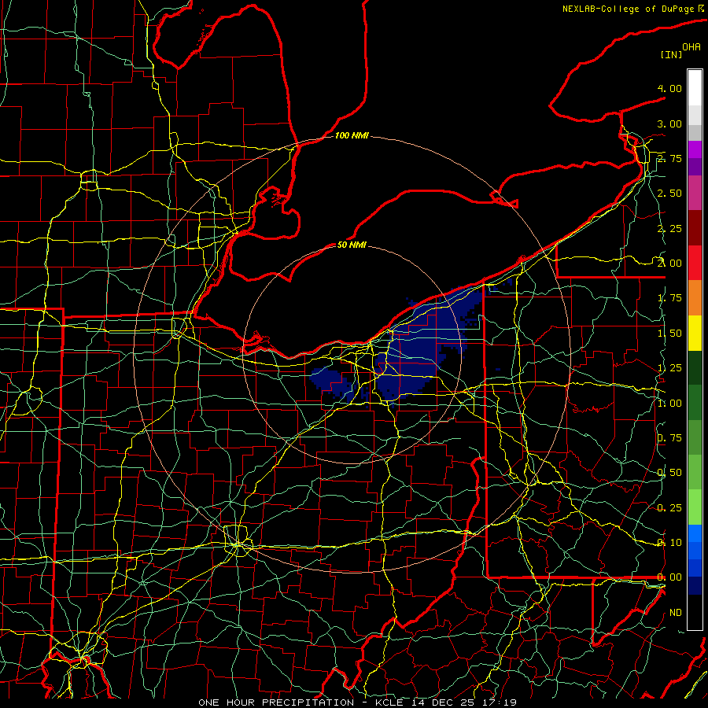Image resolution: width=708 pixels, height=708 pixels.
Task: Pick the light blue swatch above 0.10
Action: [695, 533]
